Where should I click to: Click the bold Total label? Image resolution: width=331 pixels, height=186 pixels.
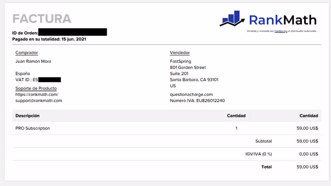tap(266, 167)
